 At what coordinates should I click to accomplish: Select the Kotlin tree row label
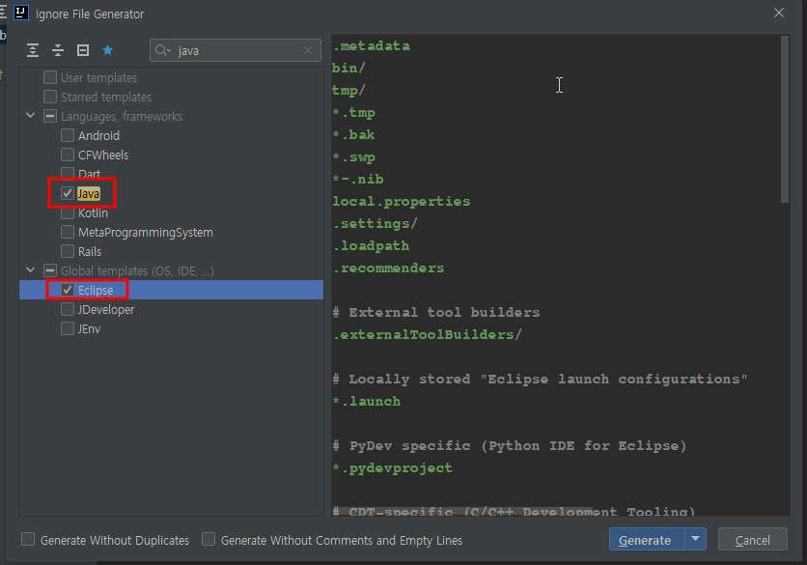(93, 212)
